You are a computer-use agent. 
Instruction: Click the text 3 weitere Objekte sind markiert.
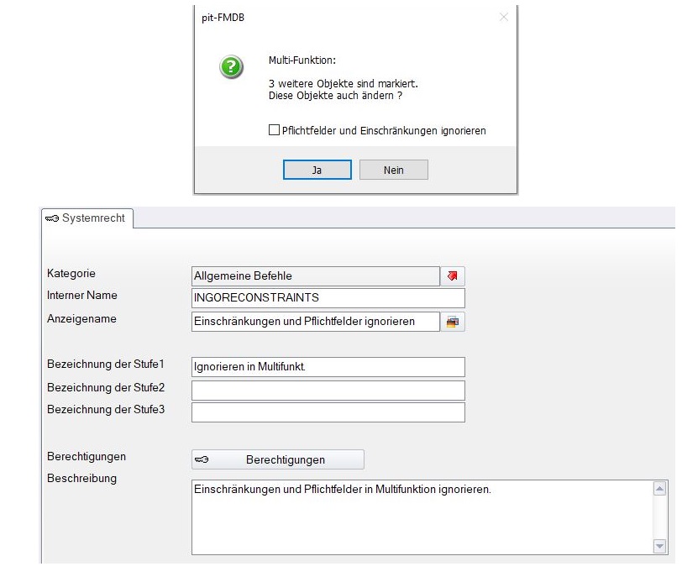[x=344, y=83]
